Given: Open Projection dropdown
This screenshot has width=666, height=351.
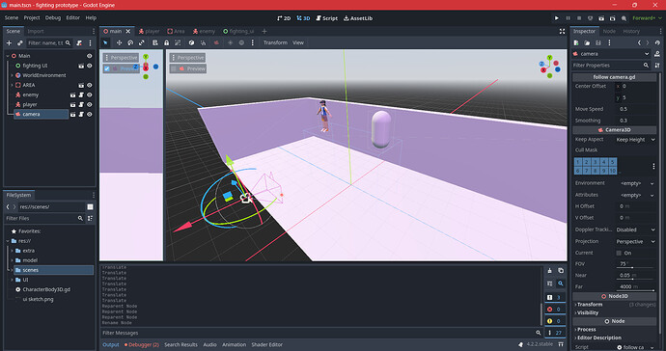Looking at the screenshot, I should (635, 241).
